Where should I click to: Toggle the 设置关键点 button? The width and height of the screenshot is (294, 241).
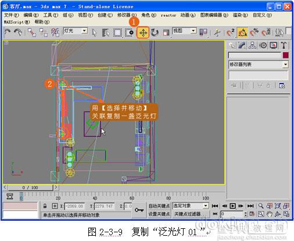pos(159,214)
